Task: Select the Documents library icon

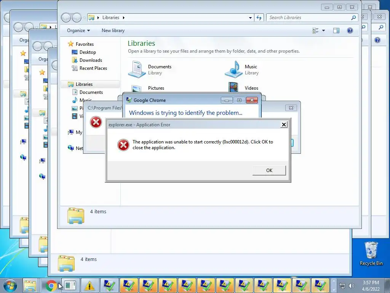Action: point(137,69)
